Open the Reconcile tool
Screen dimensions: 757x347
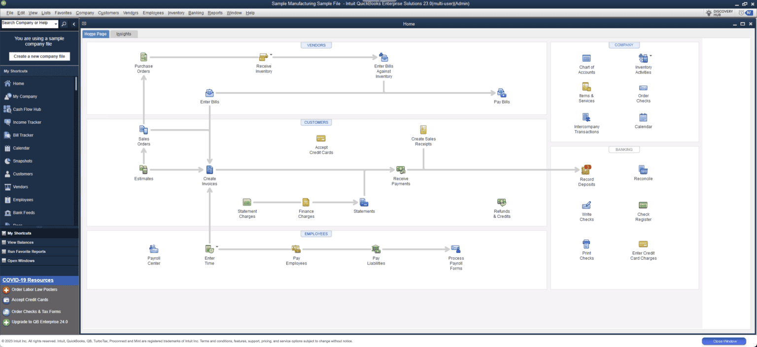(643, 170)
